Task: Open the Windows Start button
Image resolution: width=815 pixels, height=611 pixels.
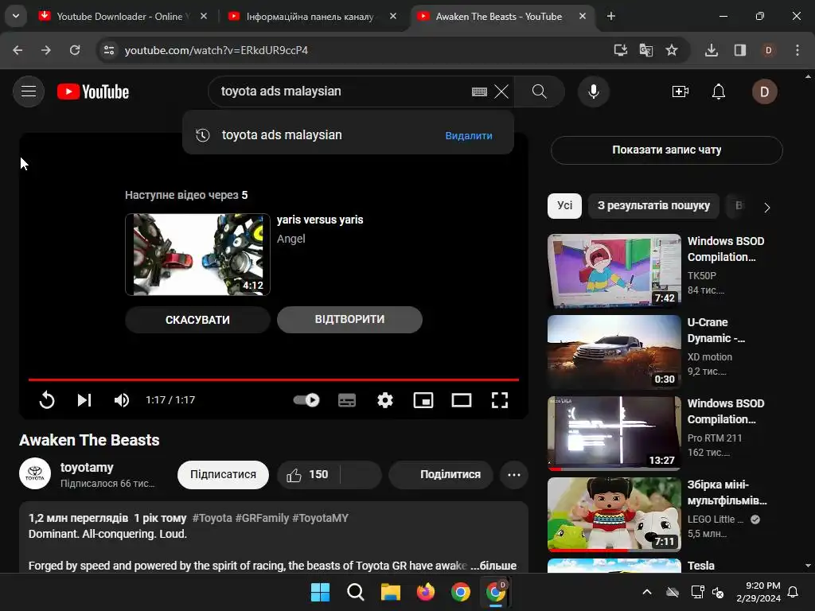Action: (x=320, y=592)
